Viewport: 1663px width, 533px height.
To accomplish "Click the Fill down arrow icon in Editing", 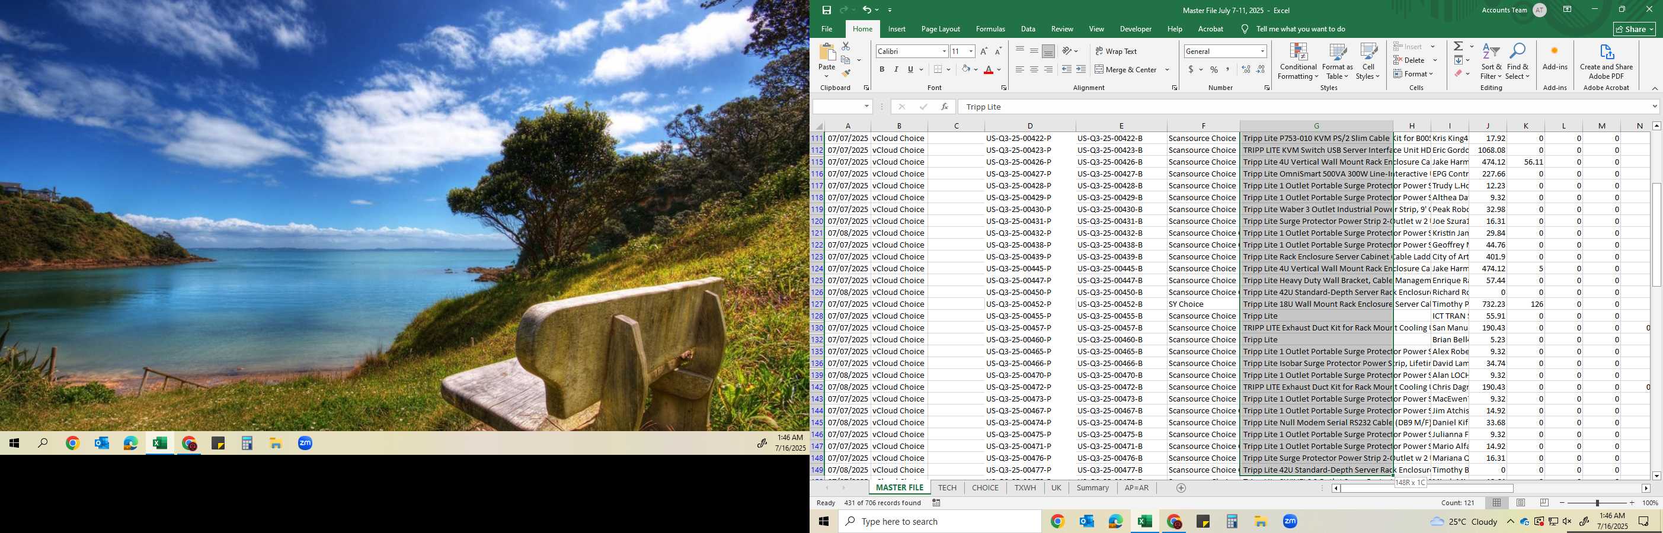I will coord(1459,60).
